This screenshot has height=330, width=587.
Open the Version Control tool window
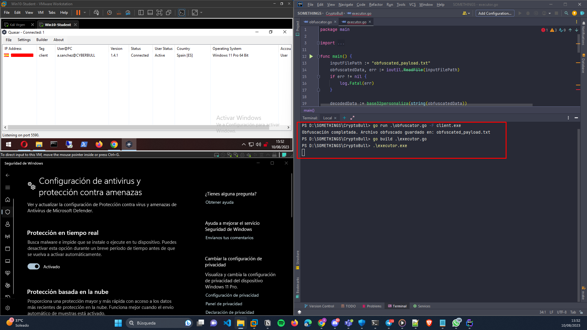(319, 306)
